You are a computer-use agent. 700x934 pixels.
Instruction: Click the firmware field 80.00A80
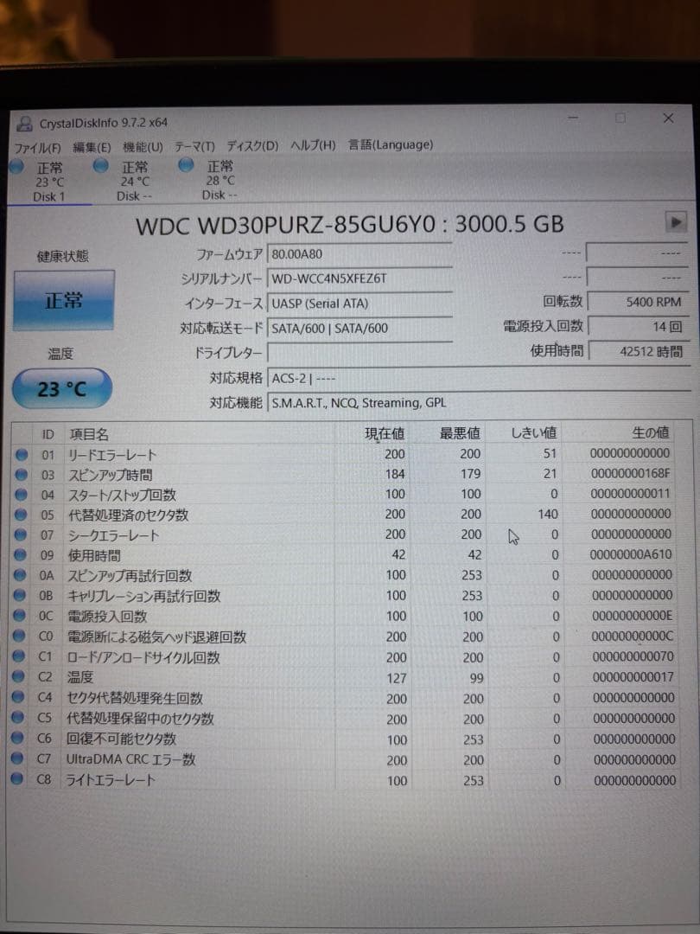point(360,254)
